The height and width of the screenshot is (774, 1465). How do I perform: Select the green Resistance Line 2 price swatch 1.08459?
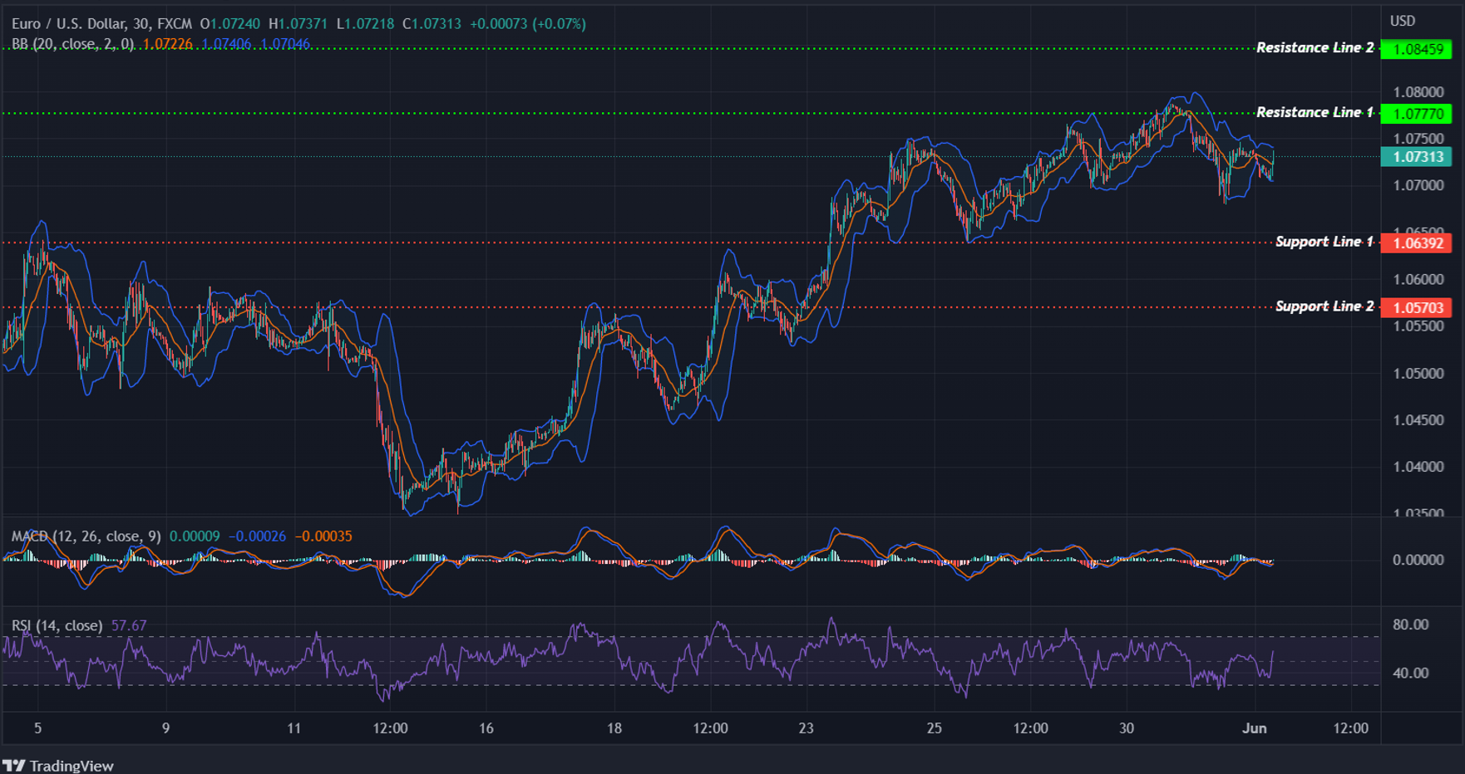tap(1418, 50)
